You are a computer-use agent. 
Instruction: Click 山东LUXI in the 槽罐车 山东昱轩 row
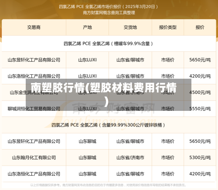click(87, 60)
